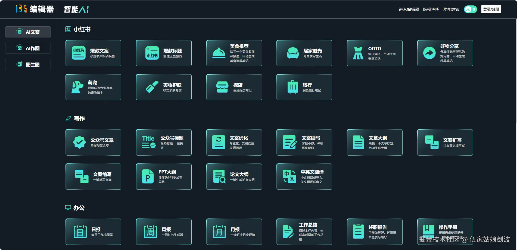The height and width of the screenshot is (250, 517).
Task: Click the 文案扩写 expand icon
Action: [x=432, y=142]
